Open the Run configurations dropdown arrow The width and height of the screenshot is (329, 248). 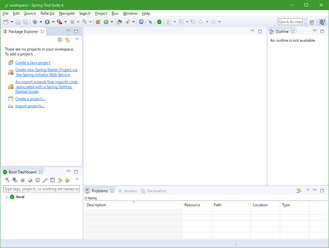(x=53, y=22)
